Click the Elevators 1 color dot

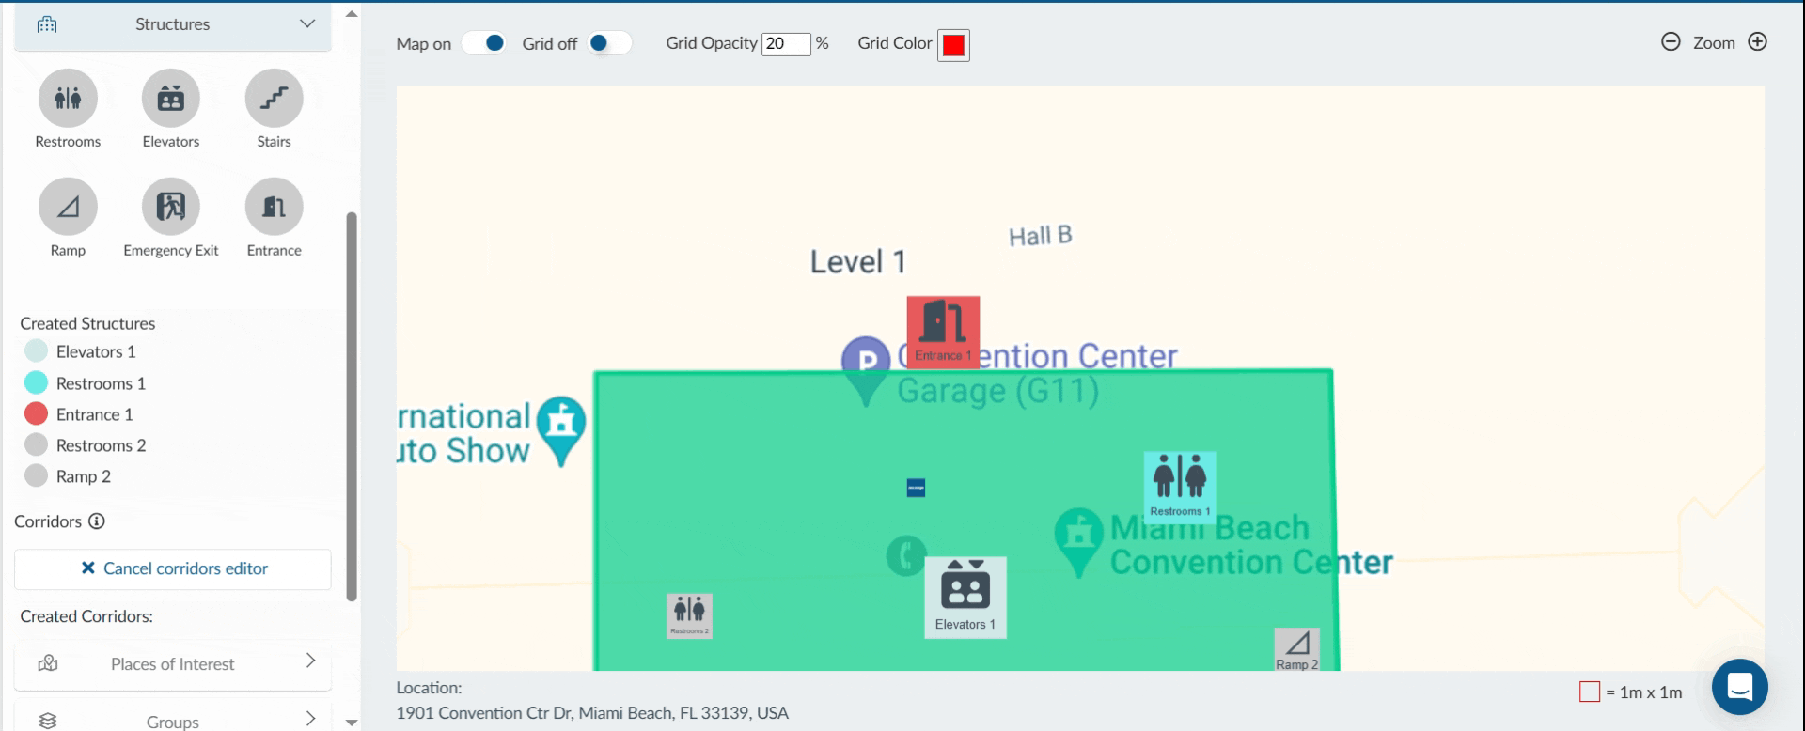(36, 351)
